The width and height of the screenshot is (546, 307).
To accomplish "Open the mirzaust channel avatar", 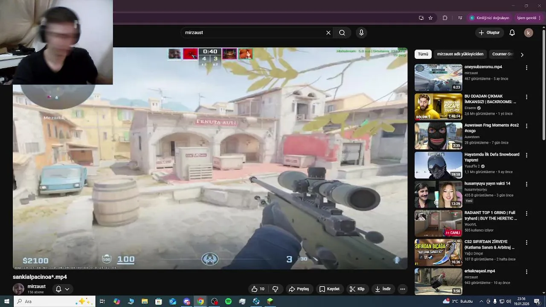I will point(18,289).
